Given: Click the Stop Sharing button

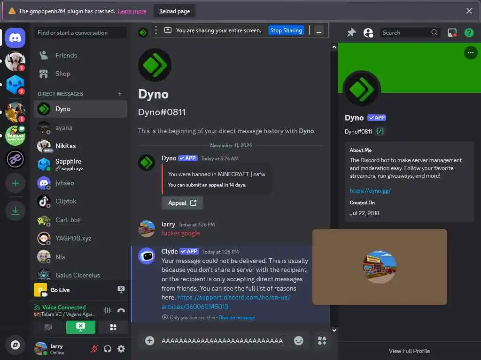Looking at the screenshot, I should pos(286,30).
